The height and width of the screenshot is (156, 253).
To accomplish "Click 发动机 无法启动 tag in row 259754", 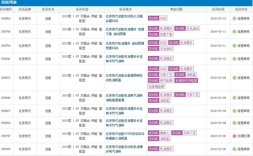I will (x=161, y=48).
